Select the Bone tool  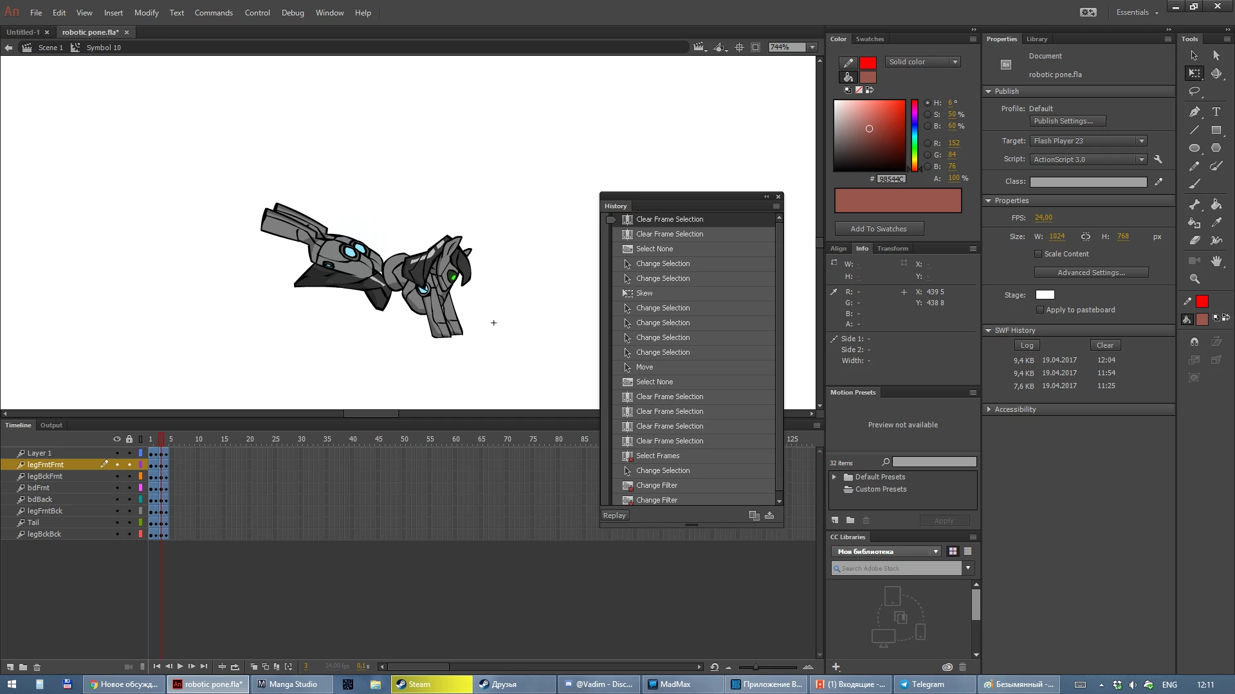1194,204
